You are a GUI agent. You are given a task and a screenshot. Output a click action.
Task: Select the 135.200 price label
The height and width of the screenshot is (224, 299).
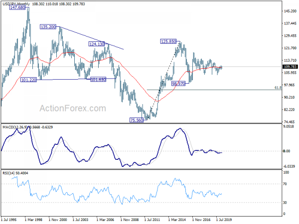pyautogui.click(x=48, y=27)
